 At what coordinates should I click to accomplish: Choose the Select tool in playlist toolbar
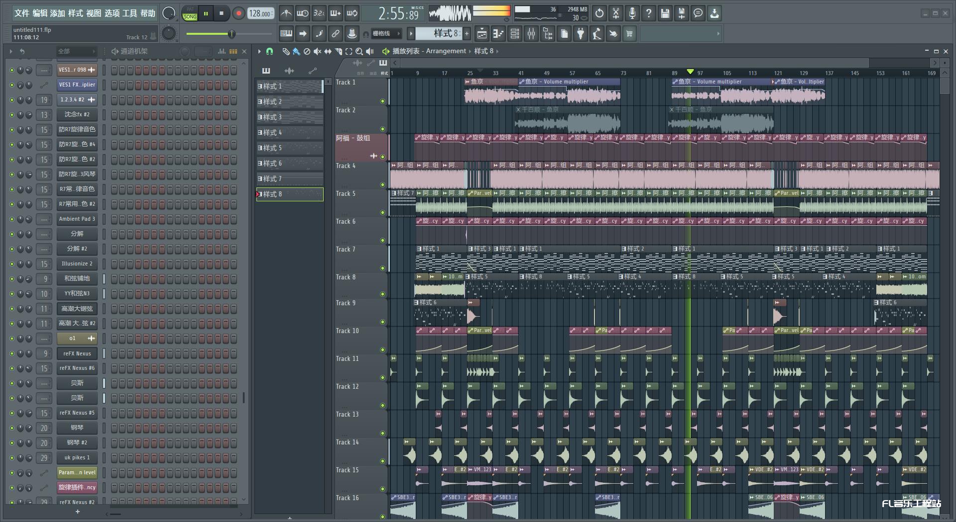(x=349, y=51)
